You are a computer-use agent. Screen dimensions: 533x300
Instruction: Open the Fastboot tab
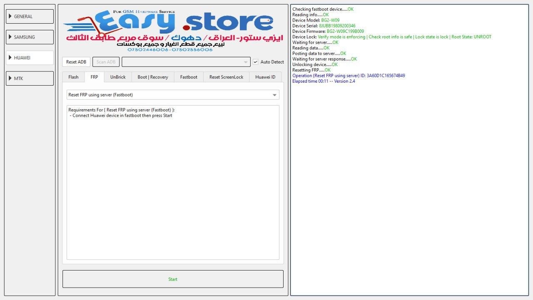click(189, 77)
